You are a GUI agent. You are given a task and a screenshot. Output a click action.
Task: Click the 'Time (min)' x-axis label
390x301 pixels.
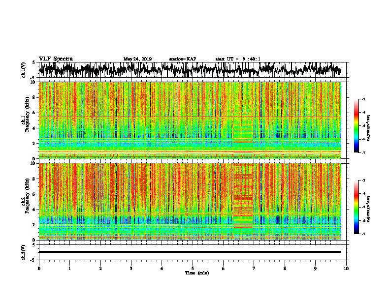coord(197,273)
